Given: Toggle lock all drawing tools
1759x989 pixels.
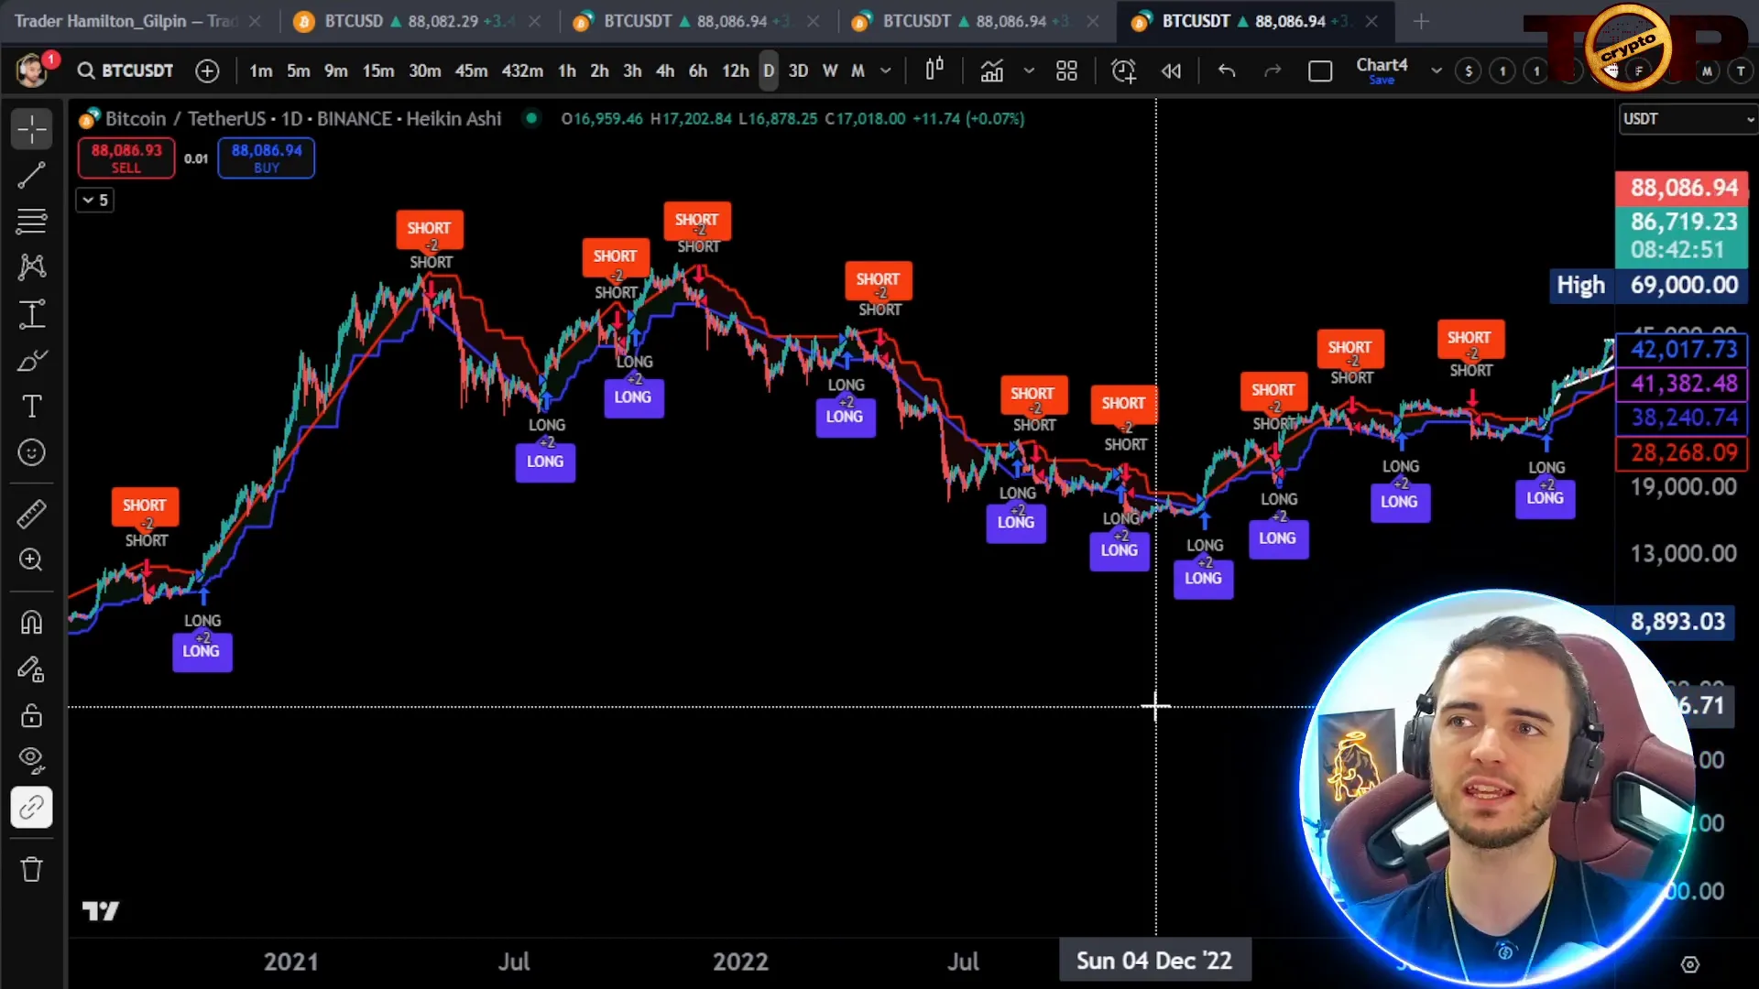Looking at the screenshot, I should pos(31,715).
